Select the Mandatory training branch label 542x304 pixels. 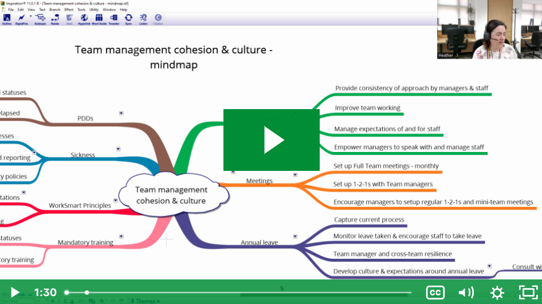(85, 242)
